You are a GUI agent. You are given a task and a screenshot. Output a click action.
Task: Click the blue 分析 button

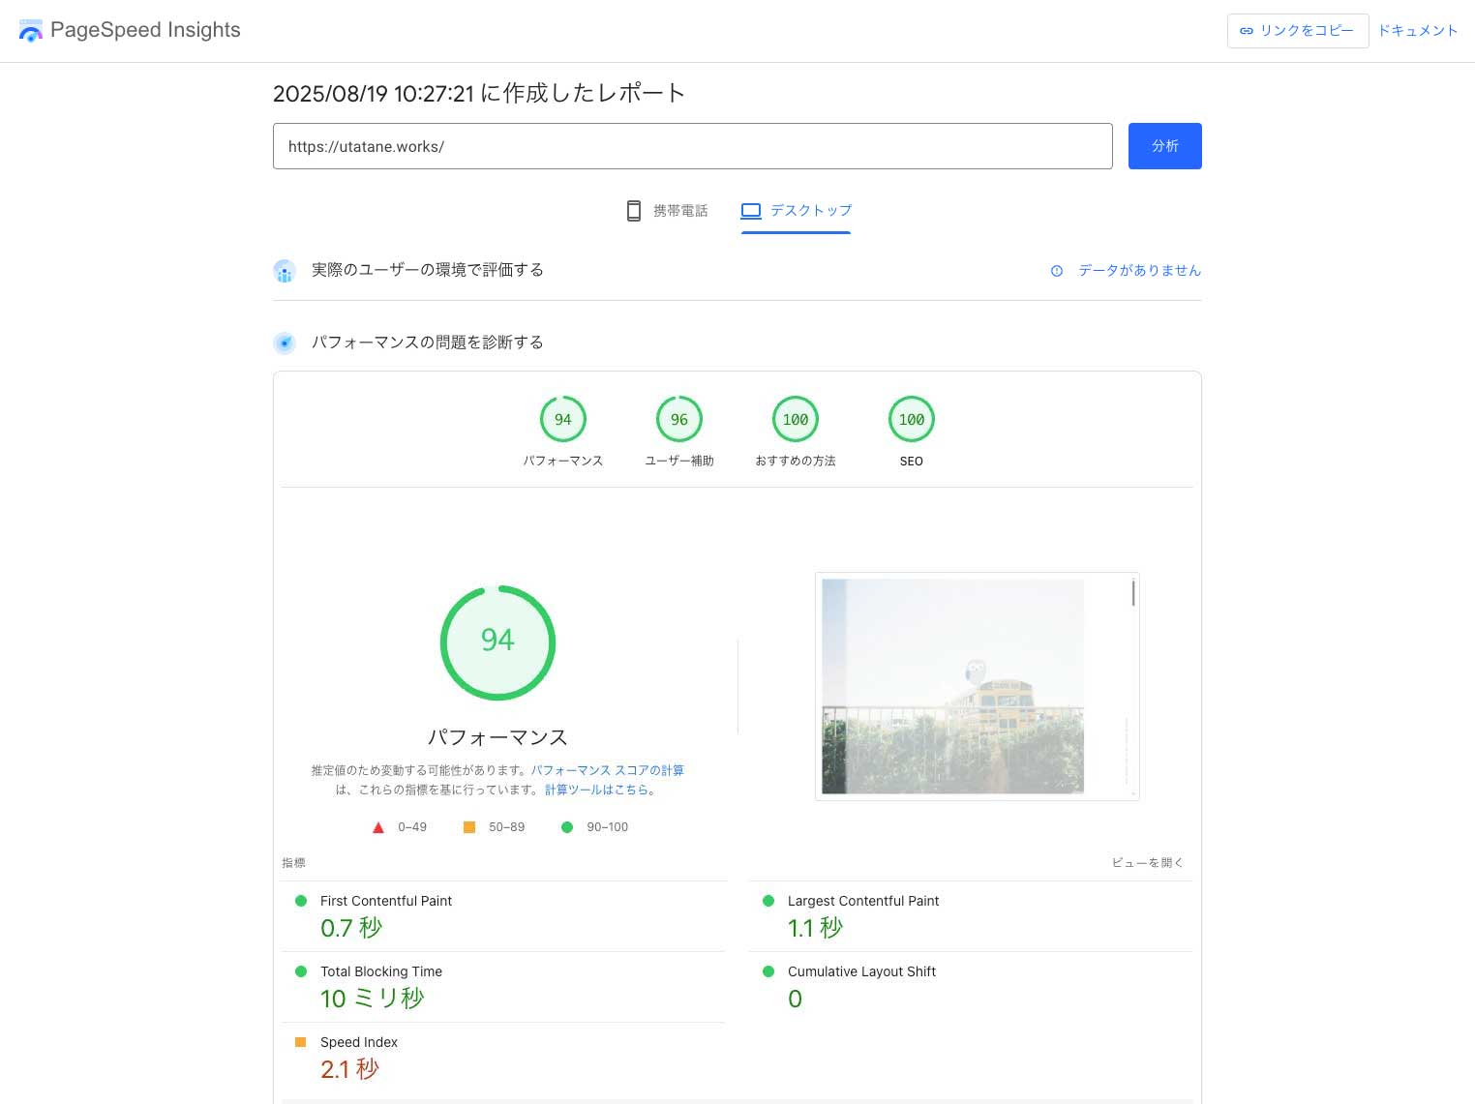(x=1164, y=146)
